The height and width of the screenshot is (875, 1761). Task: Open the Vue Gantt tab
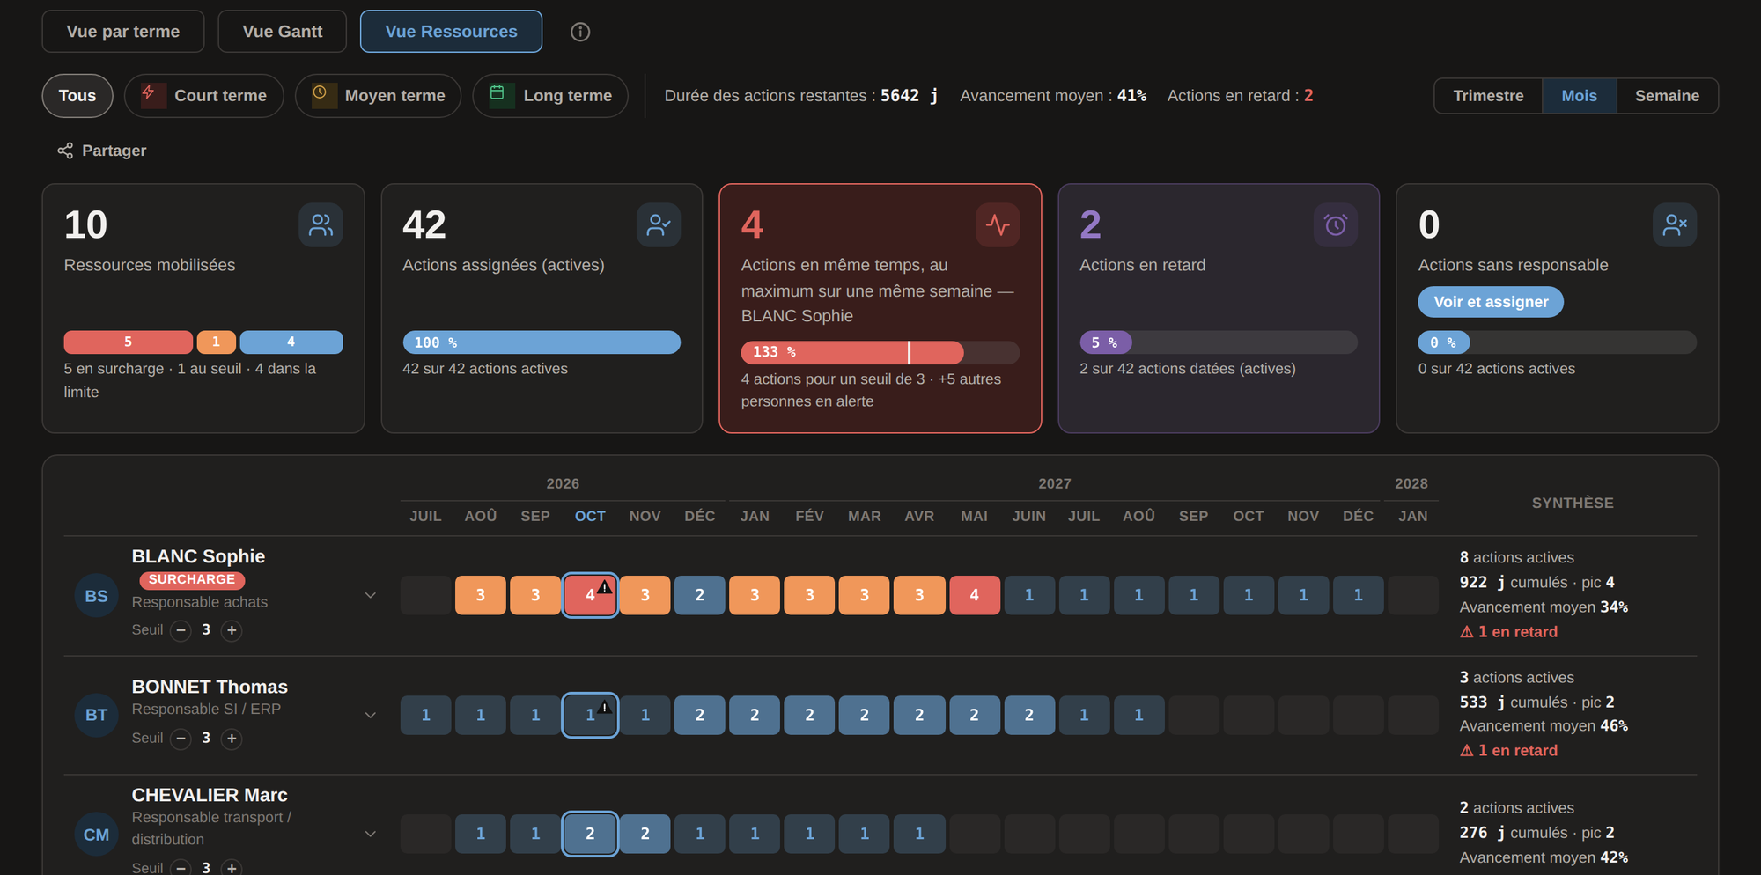tap(283, 32)
